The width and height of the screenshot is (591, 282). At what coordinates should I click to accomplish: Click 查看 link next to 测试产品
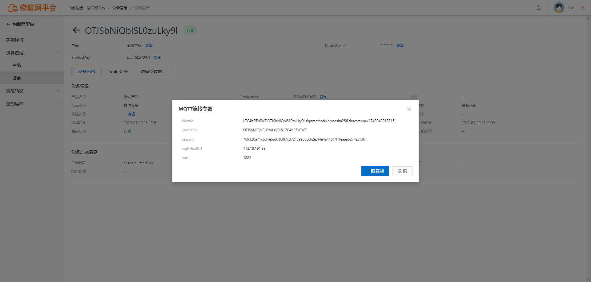pyautogui.click(x=149, y=46)
